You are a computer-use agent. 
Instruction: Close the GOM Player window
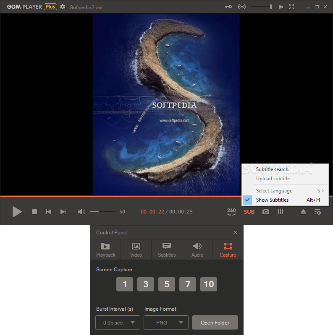[x=325, y=7]
